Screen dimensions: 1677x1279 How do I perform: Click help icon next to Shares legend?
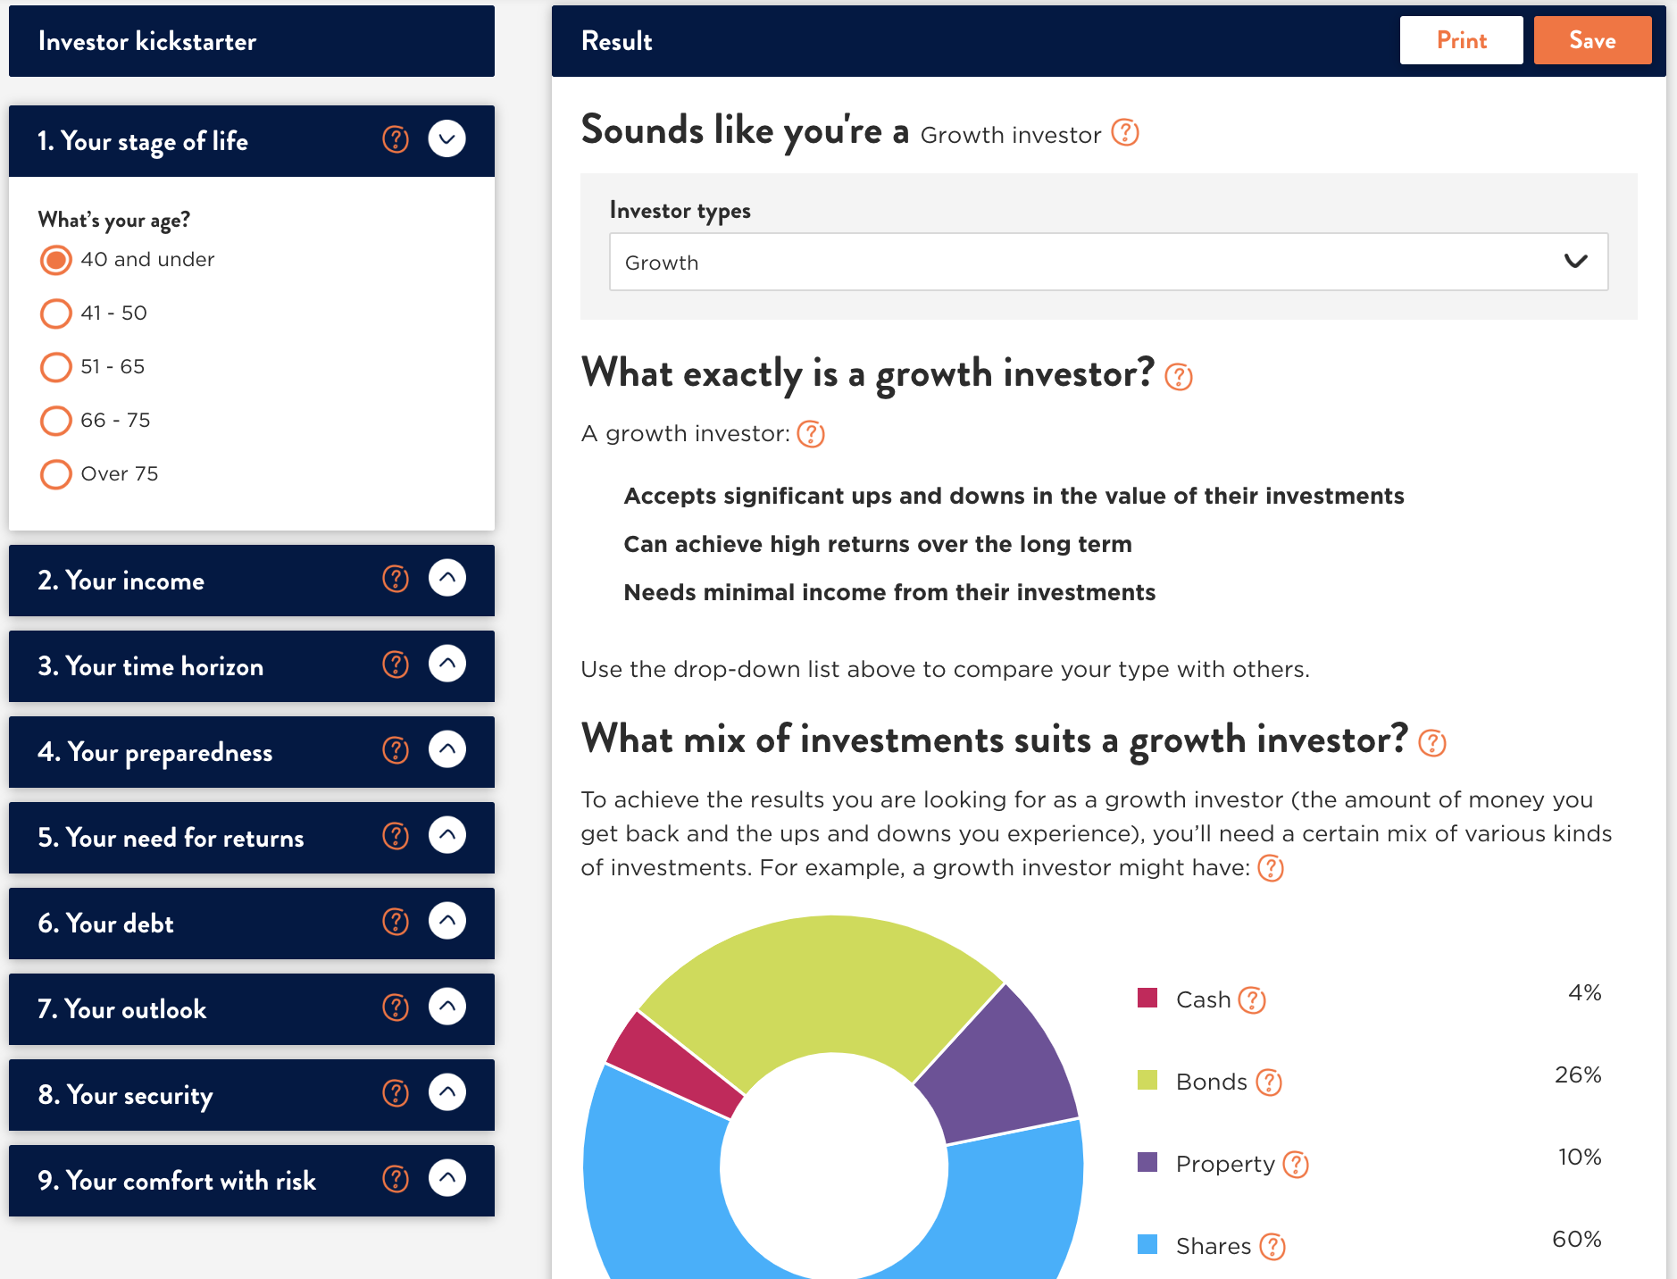coord(1272,1245)
